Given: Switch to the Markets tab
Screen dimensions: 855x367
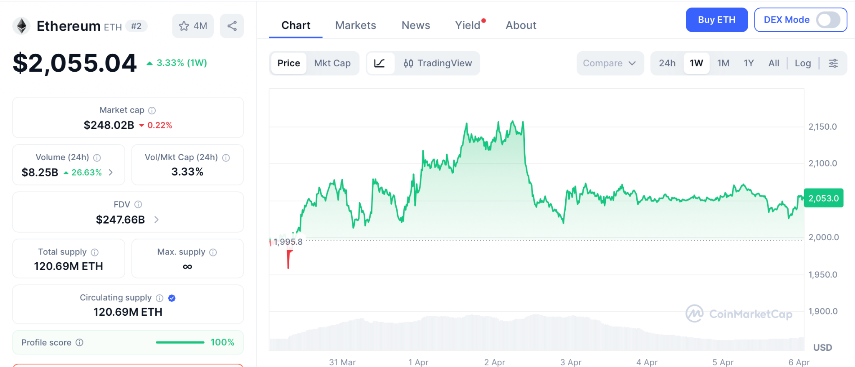Looking at the screenshot, I should coord(355,25).
